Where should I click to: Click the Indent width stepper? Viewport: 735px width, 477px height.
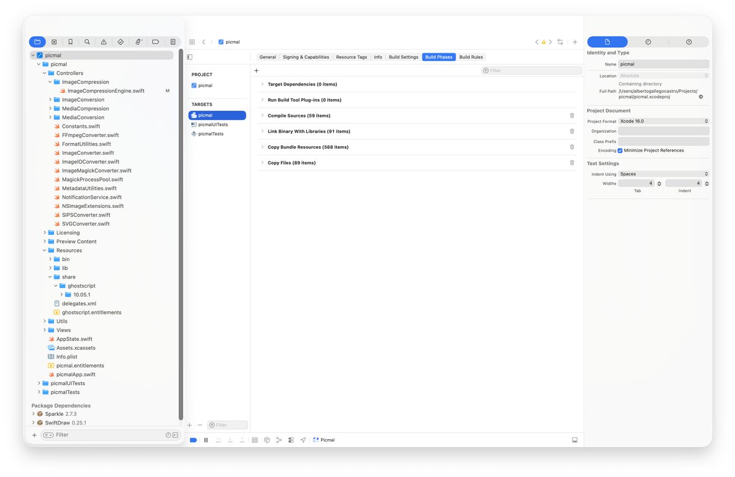(706, 183)
